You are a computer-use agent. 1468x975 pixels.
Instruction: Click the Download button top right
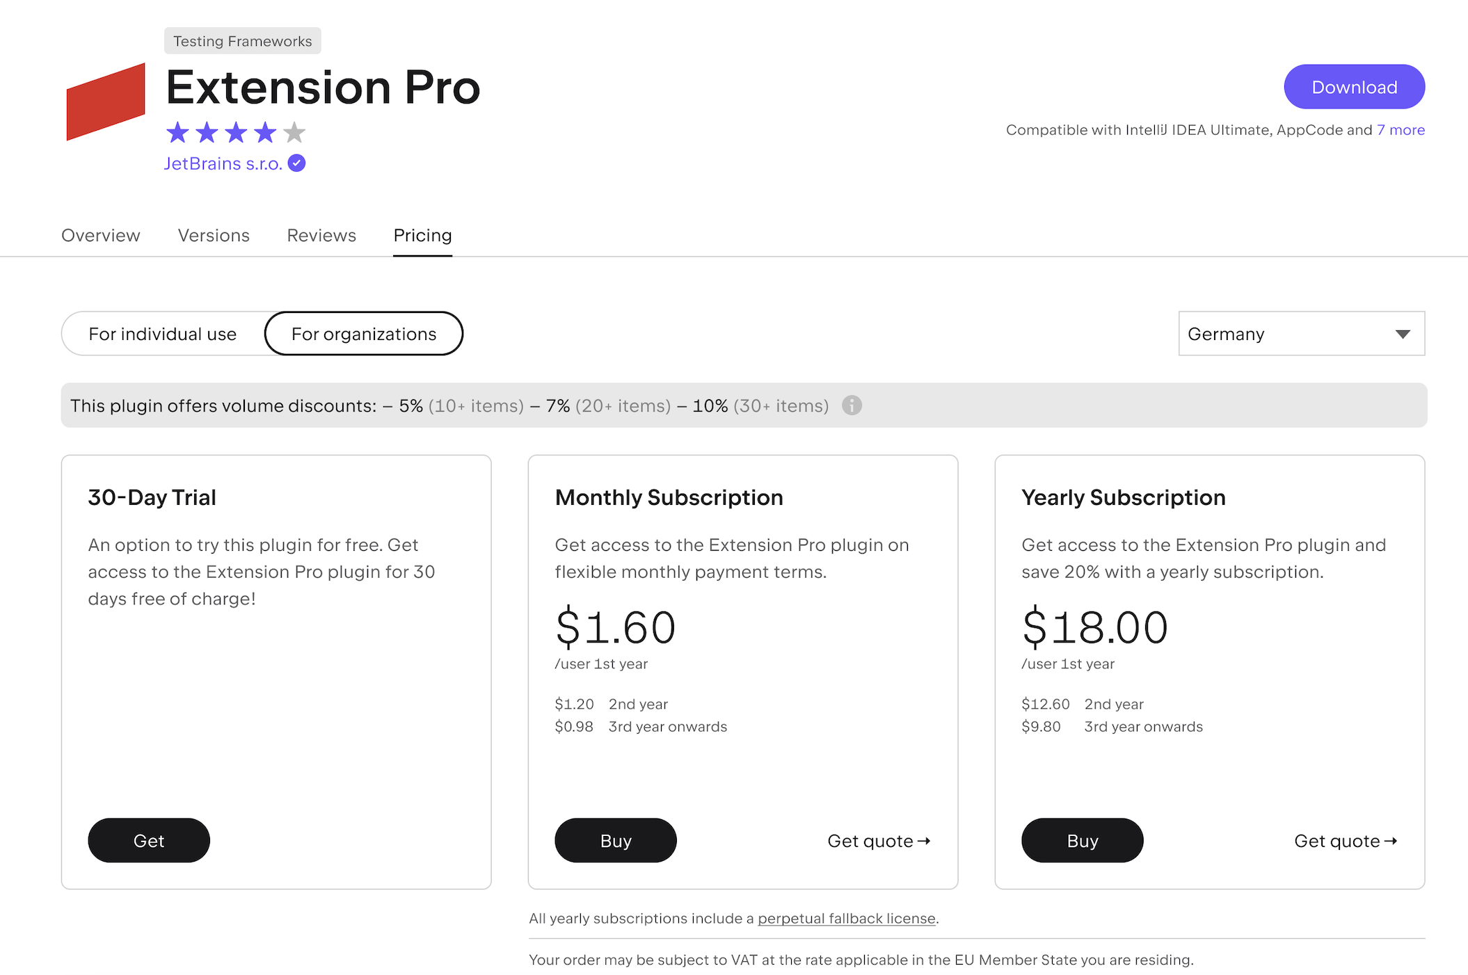click(1353, 86)
